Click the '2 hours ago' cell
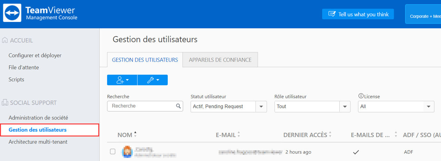Image resolution: width=441 pixels, height=161 pixels. tap(298, 152)
